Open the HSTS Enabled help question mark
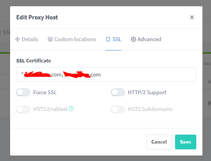 point(71,109)
